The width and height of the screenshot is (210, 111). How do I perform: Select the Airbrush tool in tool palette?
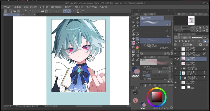137,39
